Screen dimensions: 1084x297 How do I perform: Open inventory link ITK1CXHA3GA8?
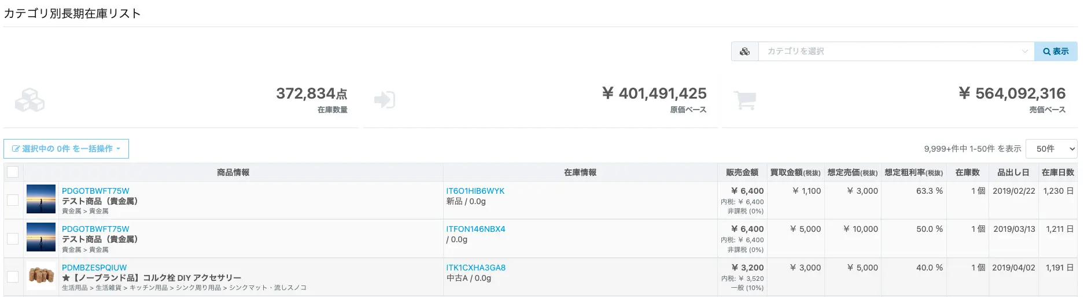pyautogui.click(x=475, y=268)
